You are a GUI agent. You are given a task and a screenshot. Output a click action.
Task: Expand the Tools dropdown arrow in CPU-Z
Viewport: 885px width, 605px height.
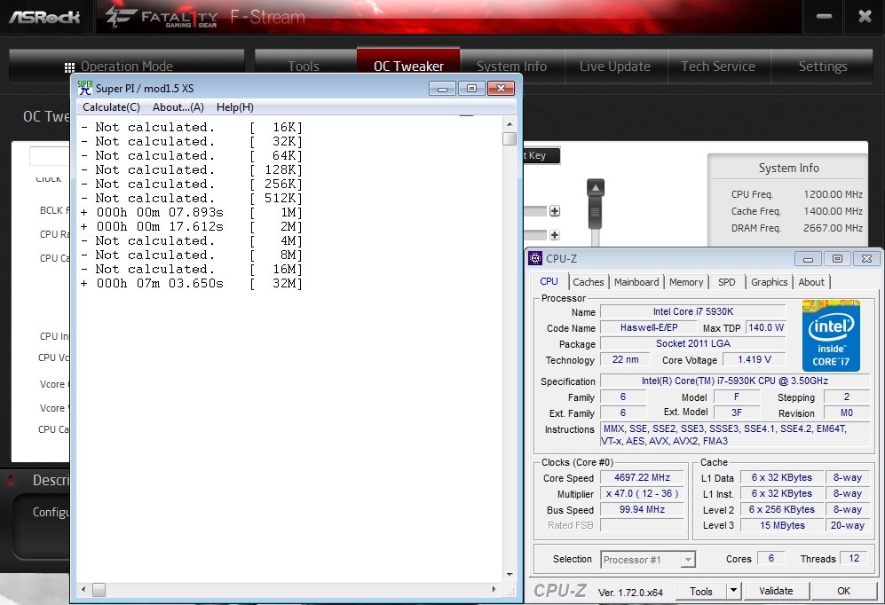pos(733,591)
